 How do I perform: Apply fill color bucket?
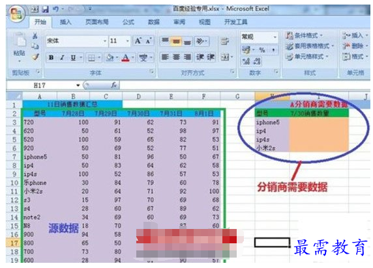tap(110, 57)
